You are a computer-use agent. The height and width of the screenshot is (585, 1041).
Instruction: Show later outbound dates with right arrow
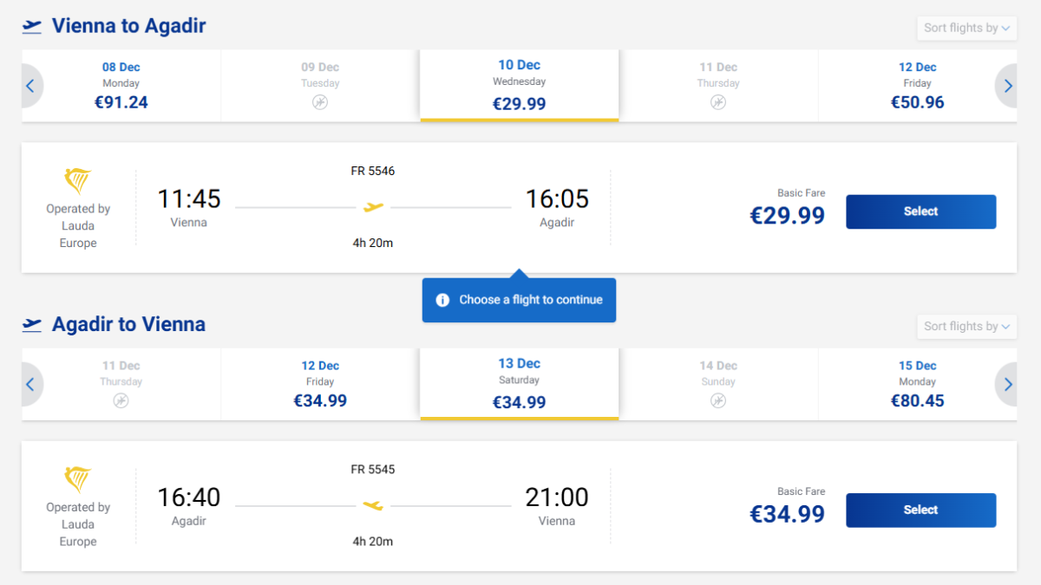pos(1008,86)
